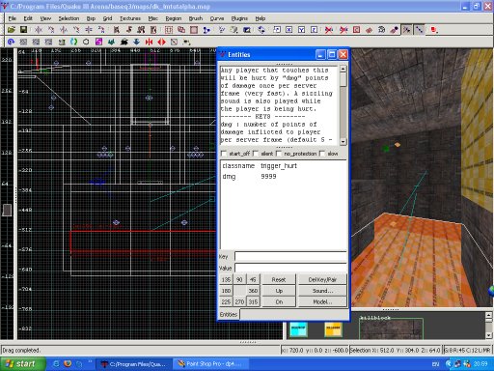Image resolution: width=494 pixels, height=371 pixels.
Task: Set angle with the Up button
Action: (279, 291)
